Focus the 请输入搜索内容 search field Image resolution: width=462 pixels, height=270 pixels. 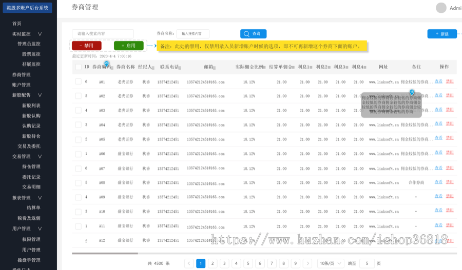coord(103,34)
